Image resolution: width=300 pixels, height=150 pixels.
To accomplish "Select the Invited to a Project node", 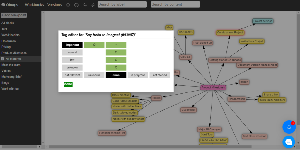I will (252, 41).
